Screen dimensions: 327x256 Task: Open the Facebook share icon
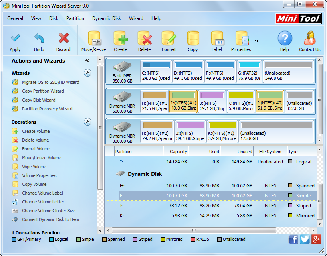pos(293,239)
